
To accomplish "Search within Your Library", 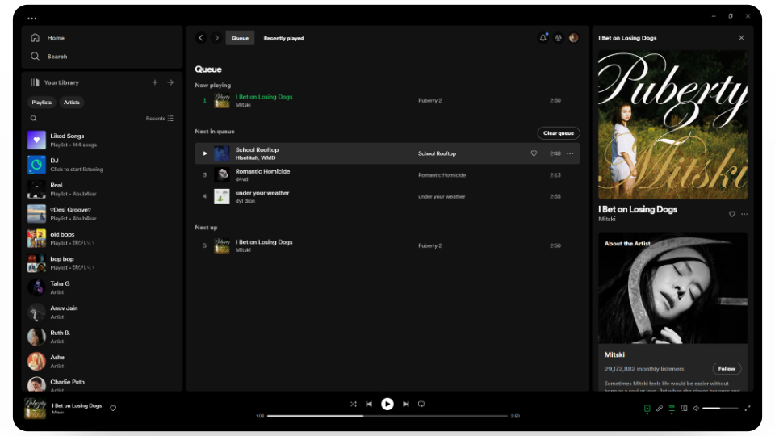I will point(34,119).
